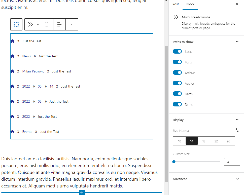Move the block up with the arrow
Viewport: 244px width, 195px height.
pos(47,22)
